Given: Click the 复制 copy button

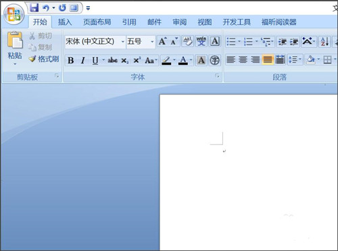Looking at the screenshot, I should pos(41,47).
